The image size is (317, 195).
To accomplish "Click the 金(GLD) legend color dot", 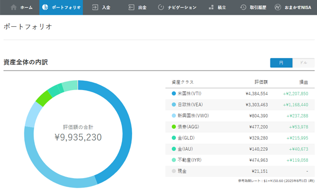I will tap(174, 138).
